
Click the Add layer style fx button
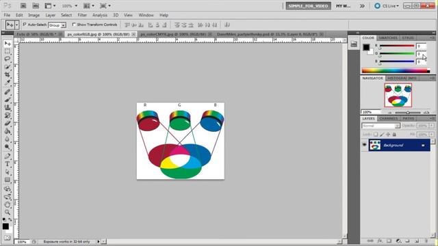[x=380, y=241]
